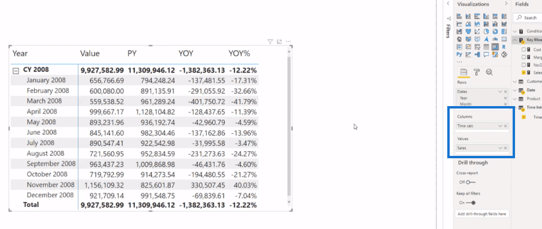Check the Cost measure checkbox
The width and height of the screenshot is (542, 229).
pyautogui.click(x=523, y=50)
